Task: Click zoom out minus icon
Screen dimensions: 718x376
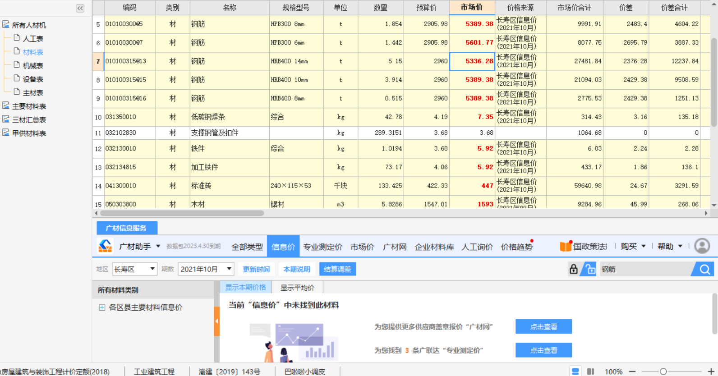Action: pyautogui.click(x=632, y=371)
